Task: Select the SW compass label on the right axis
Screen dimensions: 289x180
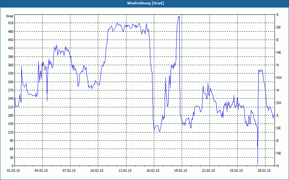Action: 279,103
